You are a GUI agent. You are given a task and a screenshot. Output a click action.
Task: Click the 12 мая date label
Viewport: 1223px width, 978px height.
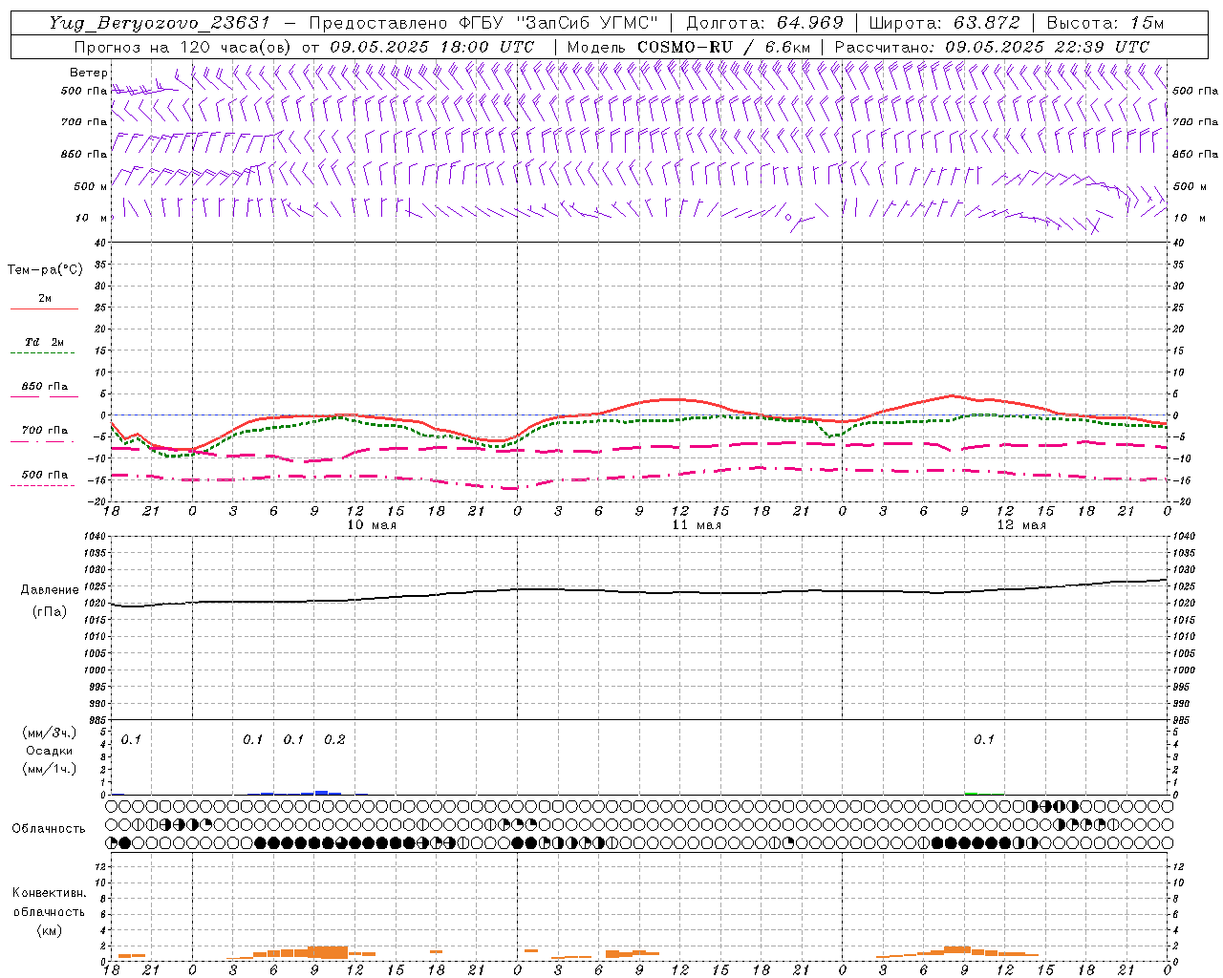[x=1021, y=525]
